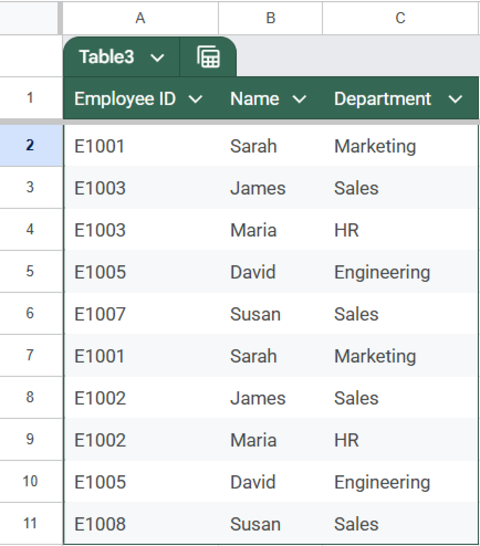Open the Department filter dropdown
Image resolution: width=480 pixels, height=546 pixels.
tap(455, 99)
